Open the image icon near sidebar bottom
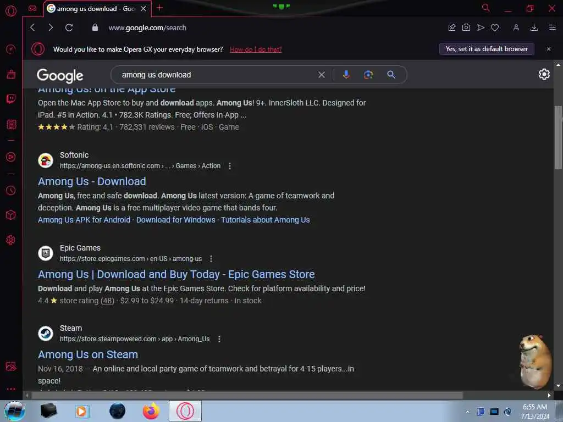This screenshot has height=422, width=563. pyautogui.click(x=11, y=366)
